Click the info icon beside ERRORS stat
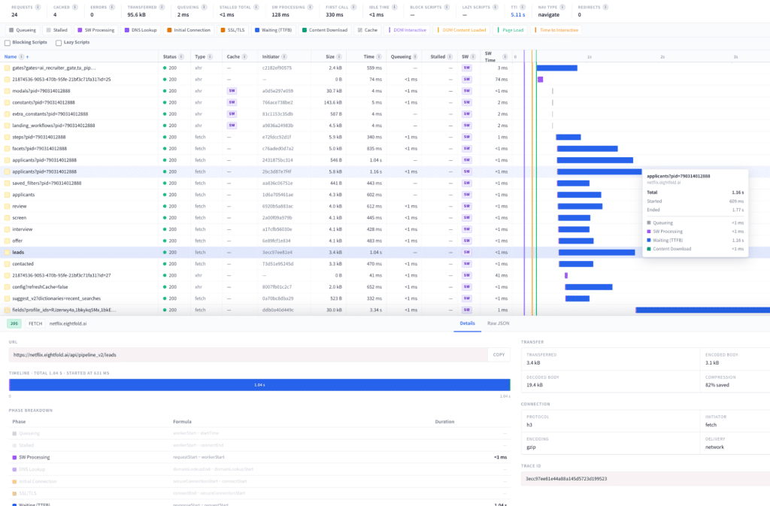This screenshot has width=770, height=506. tap(112, 8)
